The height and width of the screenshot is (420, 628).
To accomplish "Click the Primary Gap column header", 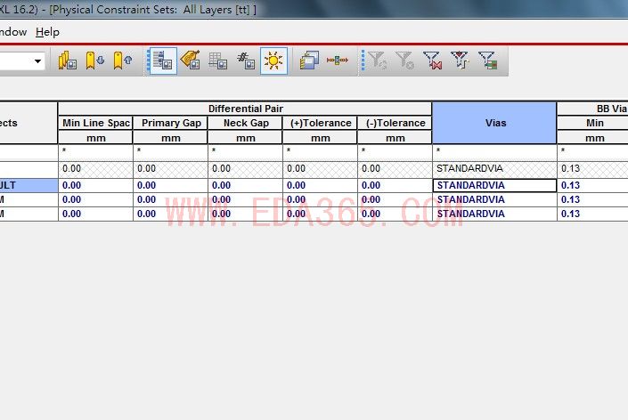I will pos(170,123).
